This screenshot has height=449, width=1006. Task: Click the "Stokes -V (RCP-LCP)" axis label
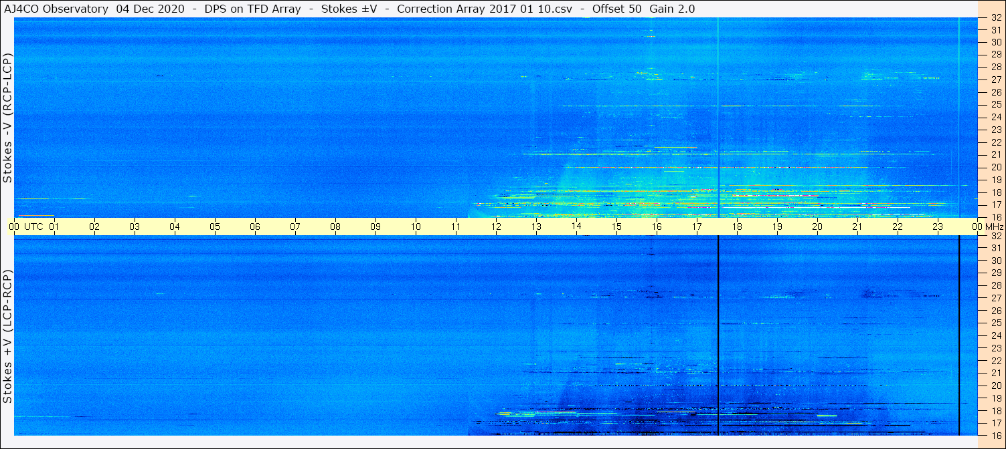pyautogui.click(x=8, y=118)
